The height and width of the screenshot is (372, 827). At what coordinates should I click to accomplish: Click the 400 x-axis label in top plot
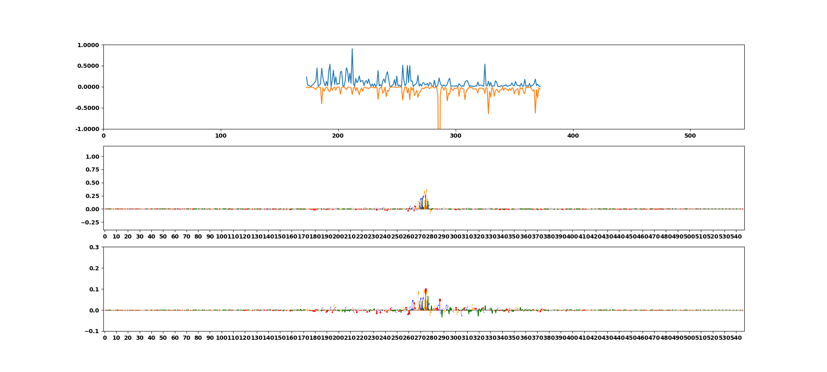[x=573, y=136]
